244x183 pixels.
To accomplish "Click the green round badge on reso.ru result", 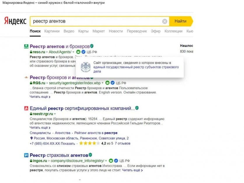I will click(78, 52).
